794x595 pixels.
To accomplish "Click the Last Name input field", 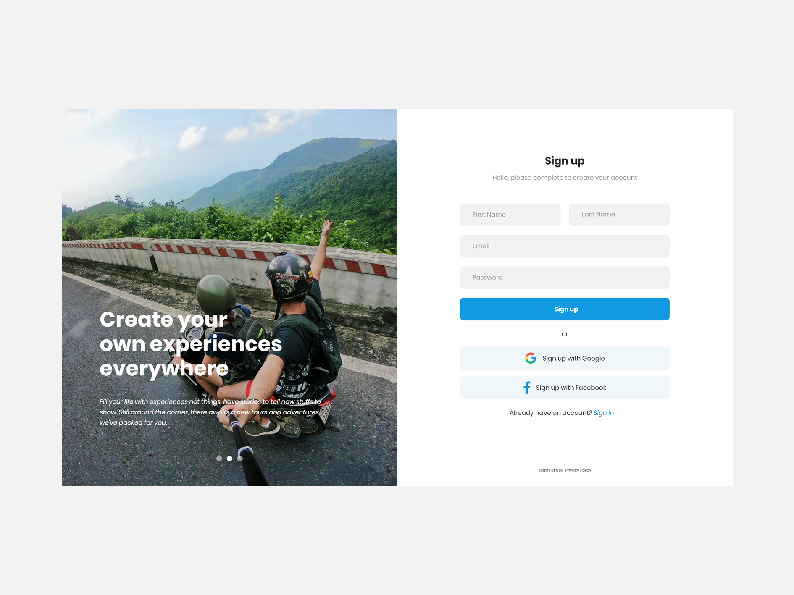I will click(x=619, y=215).
